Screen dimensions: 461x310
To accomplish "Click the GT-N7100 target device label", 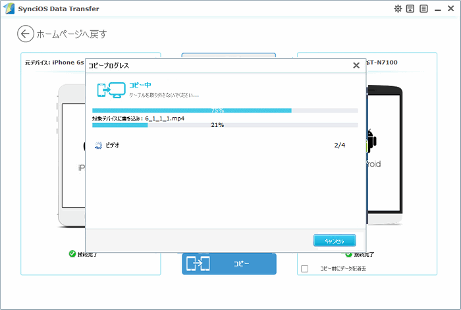I will [x=381, y=63].
